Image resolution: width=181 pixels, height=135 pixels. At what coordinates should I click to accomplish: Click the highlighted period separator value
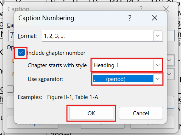pyautogui.click(x=123, y=79)
